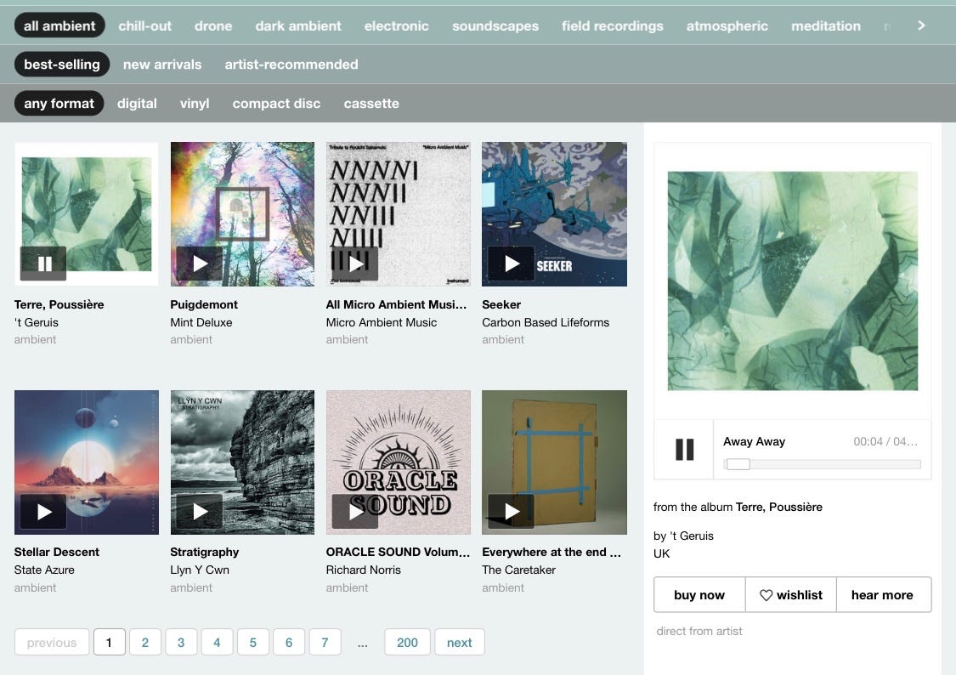This screenshot has width=956, height=675.
Task: Open 't Geruis artist link in sidebar
Action: click(692, 536)
